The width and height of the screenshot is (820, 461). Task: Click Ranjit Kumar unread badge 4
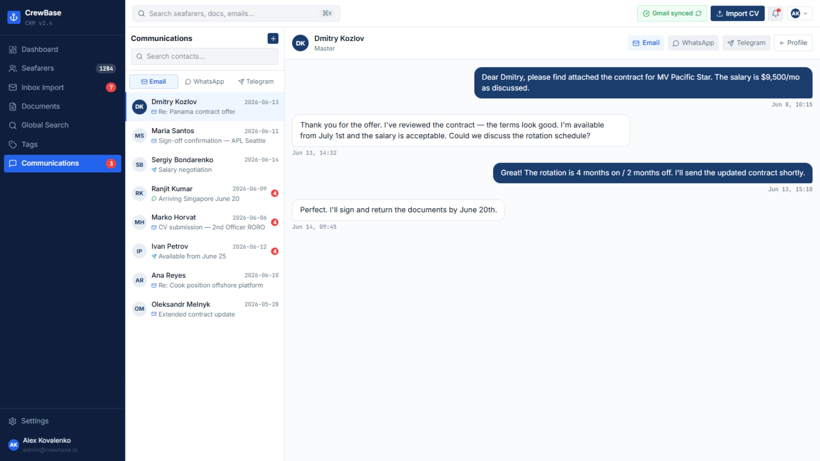coord(275,193)
